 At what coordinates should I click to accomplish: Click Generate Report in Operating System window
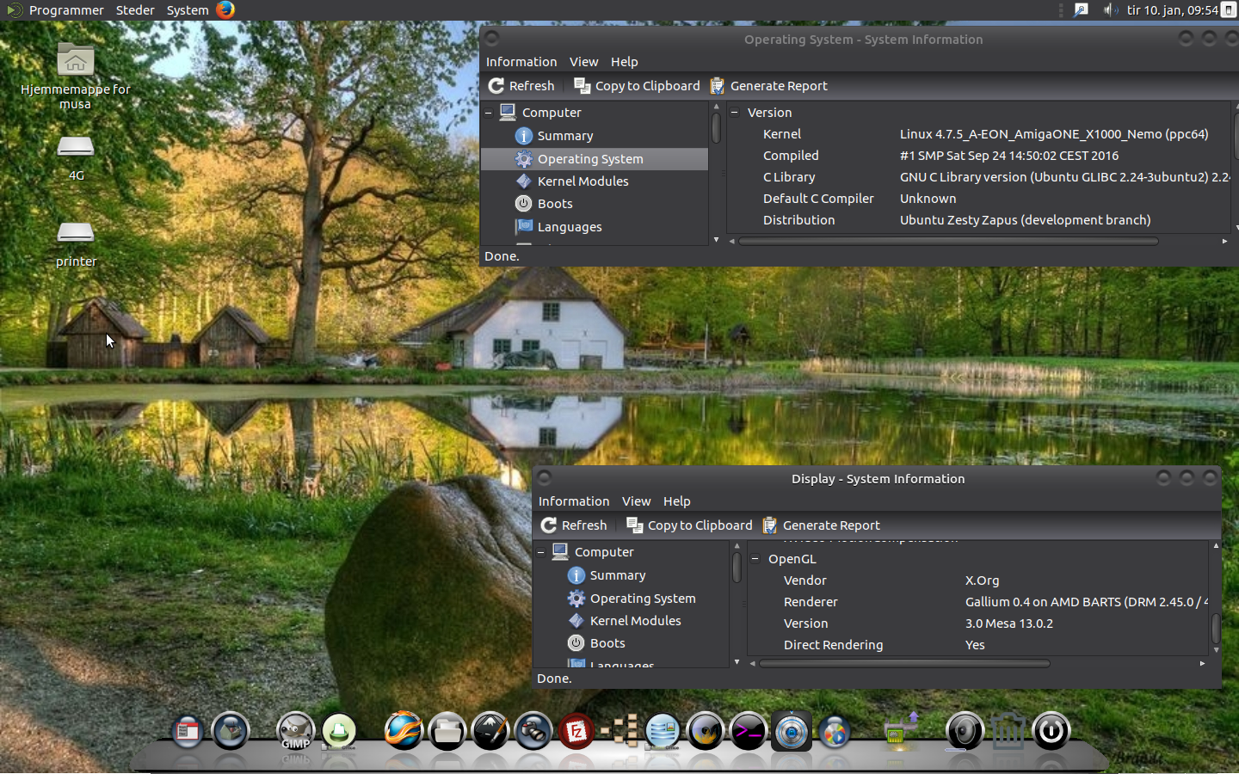(x=769, y=86)
